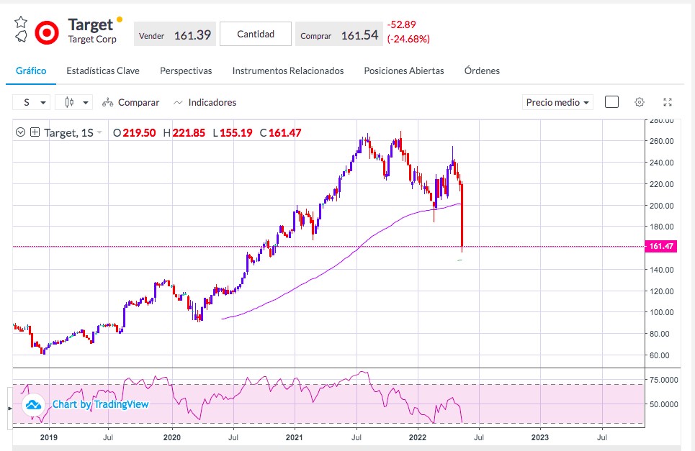695x451 pixels.
Task: Click the small arrow at the RSI panel's left edge
Action: [10, 408]
